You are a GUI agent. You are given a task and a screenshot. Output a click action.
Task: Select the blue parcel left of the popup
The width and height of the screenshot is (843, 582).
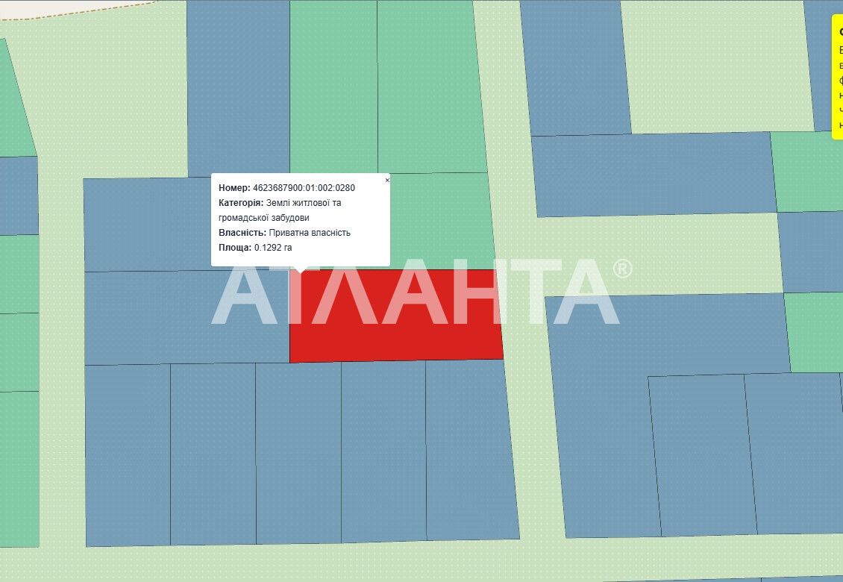click(148, 225)
